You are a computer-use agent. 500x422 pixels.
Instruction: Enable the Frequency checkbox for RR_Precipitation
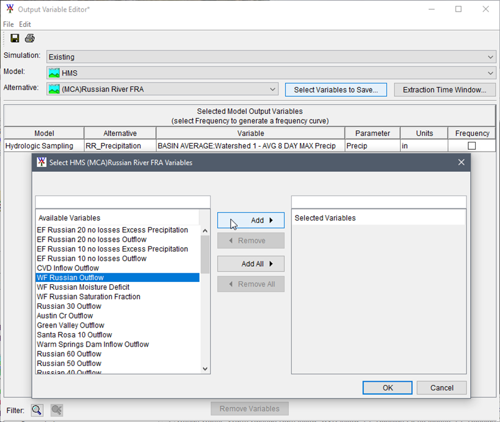(x=472, y=145)
